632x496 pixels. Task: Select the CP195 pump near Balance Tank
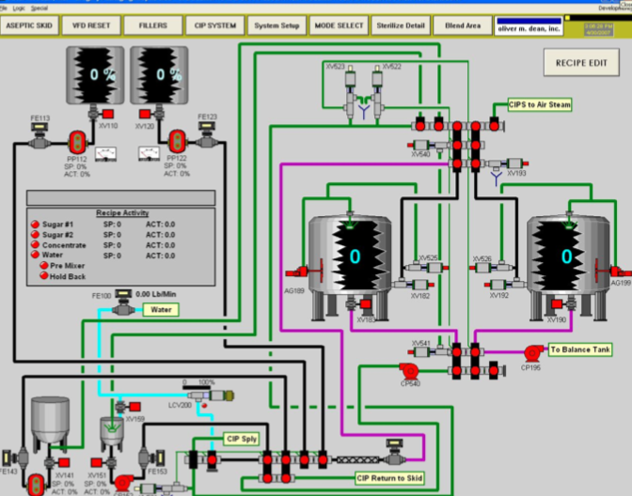(531, 352)
